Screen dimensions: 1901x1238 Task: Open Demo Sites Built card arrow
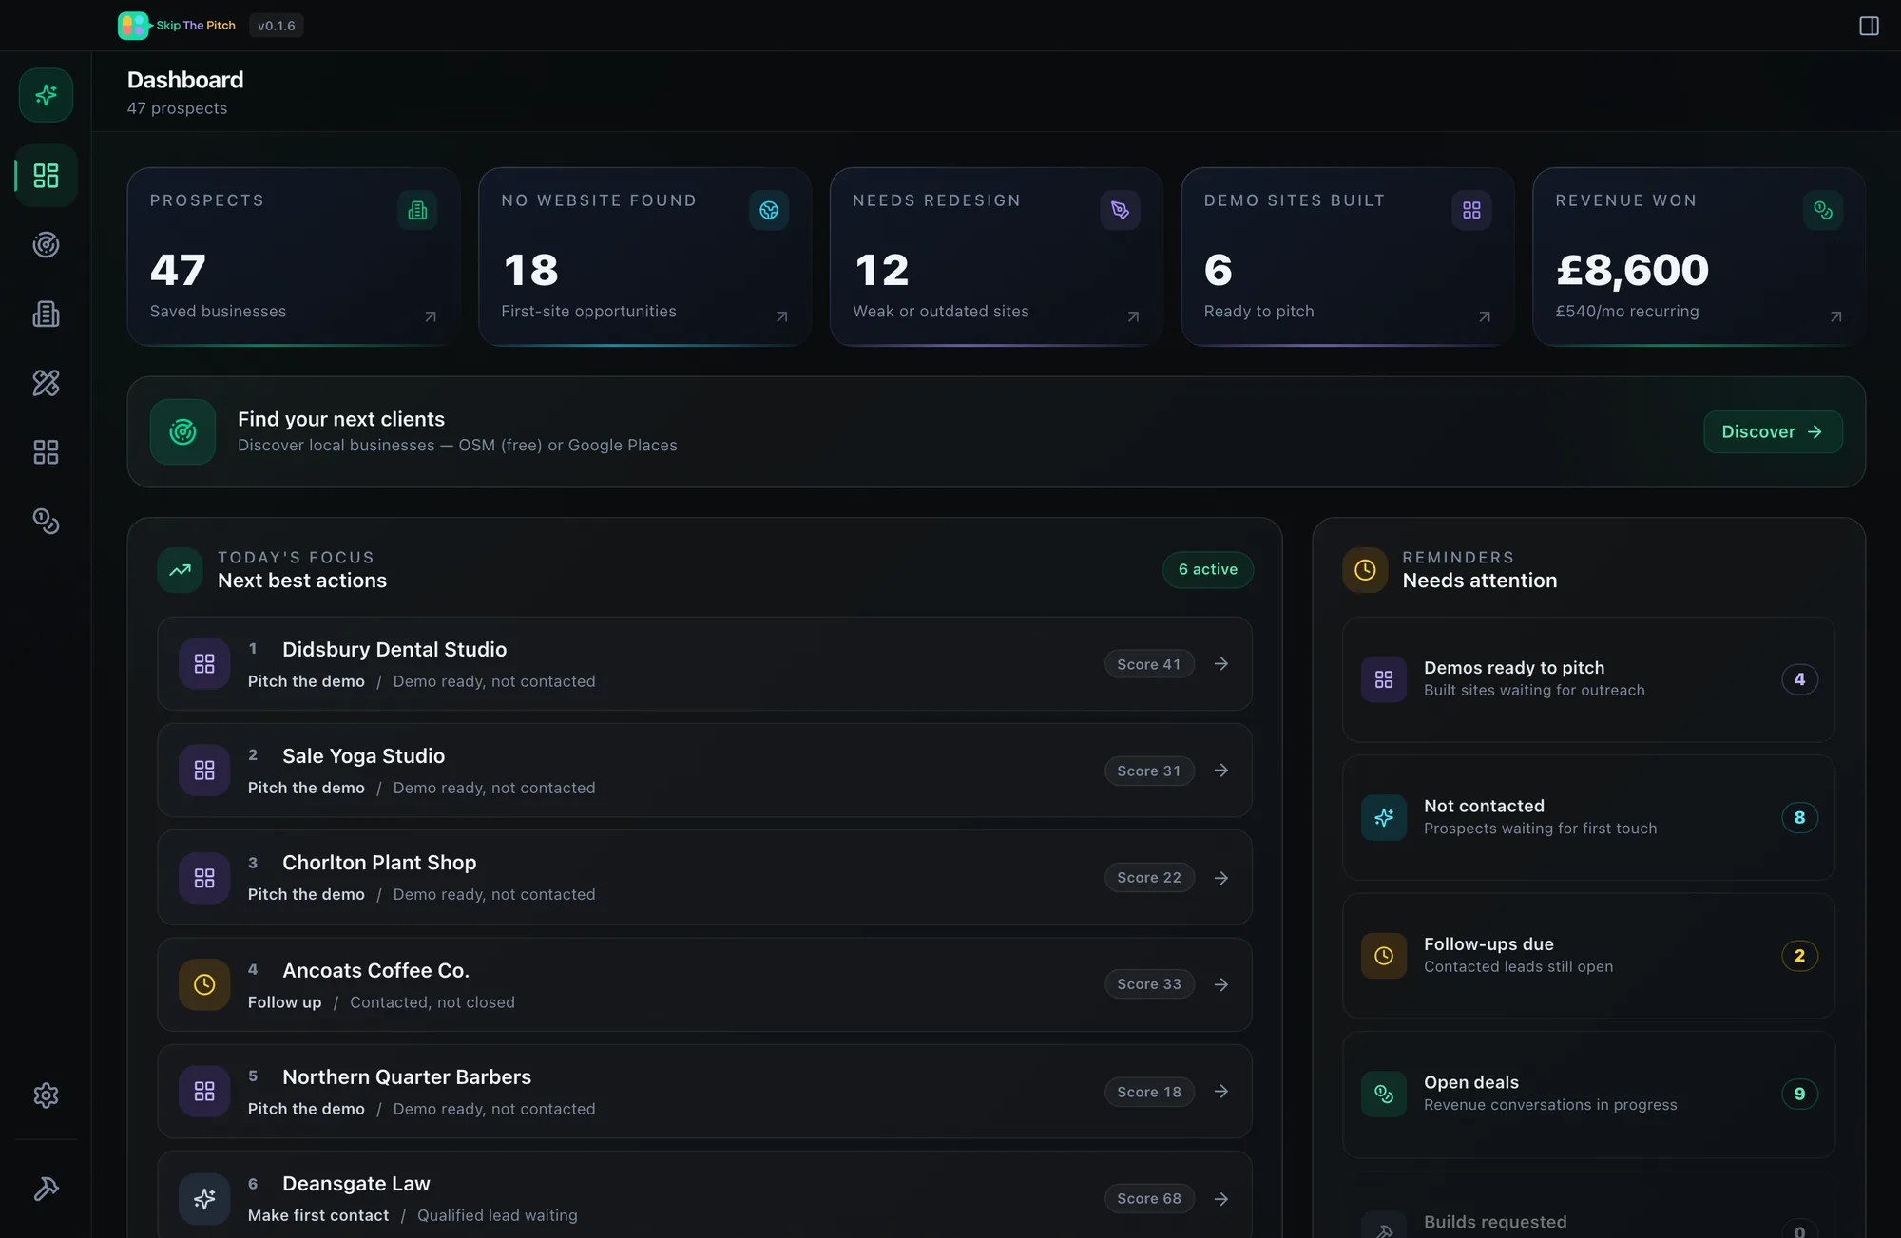1485,316
